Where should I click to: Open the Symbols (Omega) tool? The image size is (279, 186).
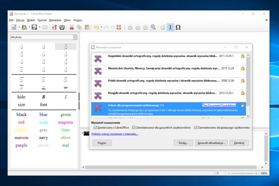(x=178, y=27)
